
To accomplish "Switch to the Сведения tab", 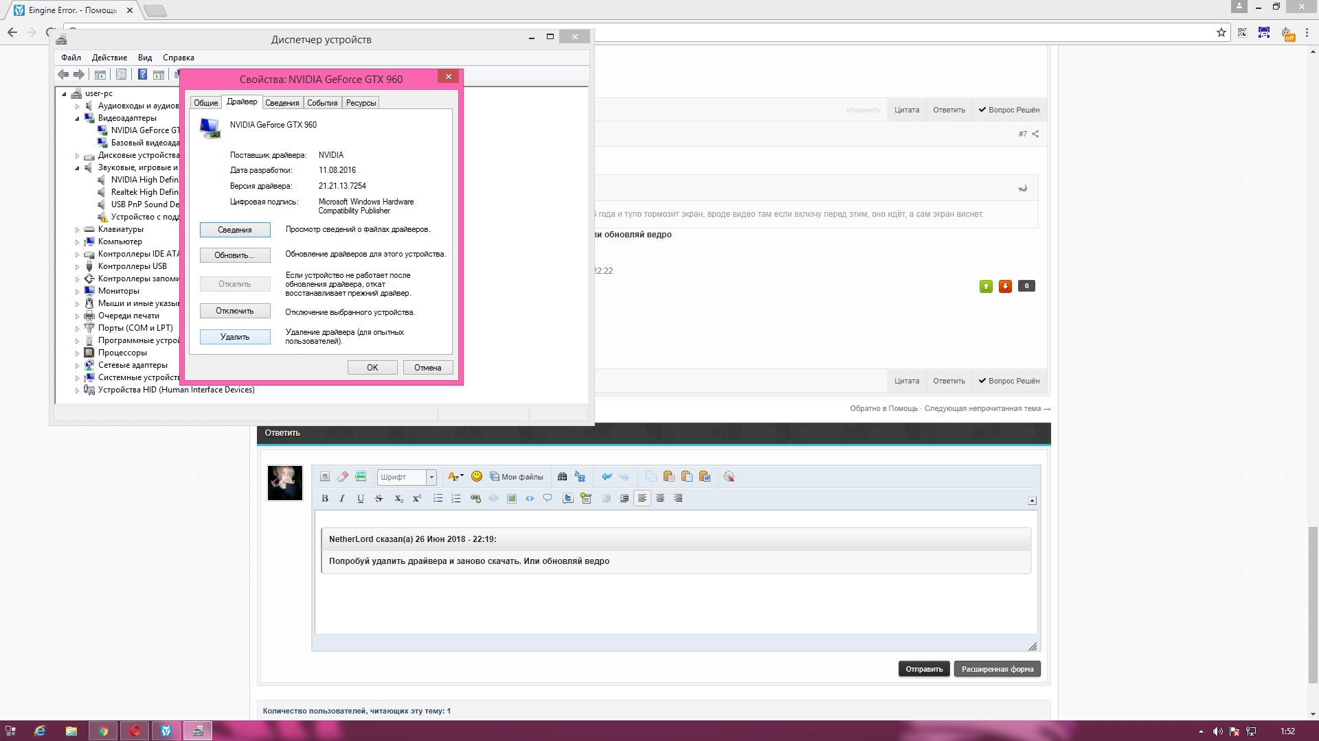I will (282, 103).
